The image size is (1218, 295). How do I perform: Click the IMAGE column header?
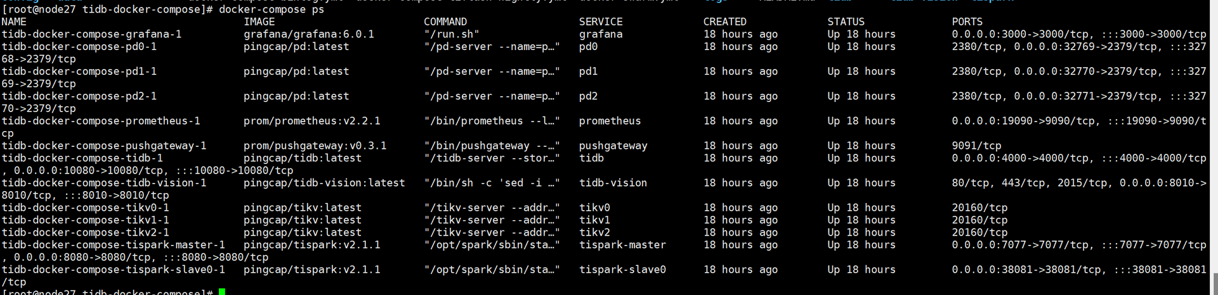click(x=259, y=22)
